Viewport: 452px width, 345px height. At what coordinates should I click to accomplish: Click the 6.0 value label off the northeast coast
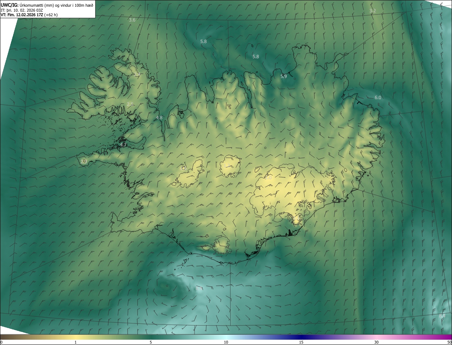377,97
